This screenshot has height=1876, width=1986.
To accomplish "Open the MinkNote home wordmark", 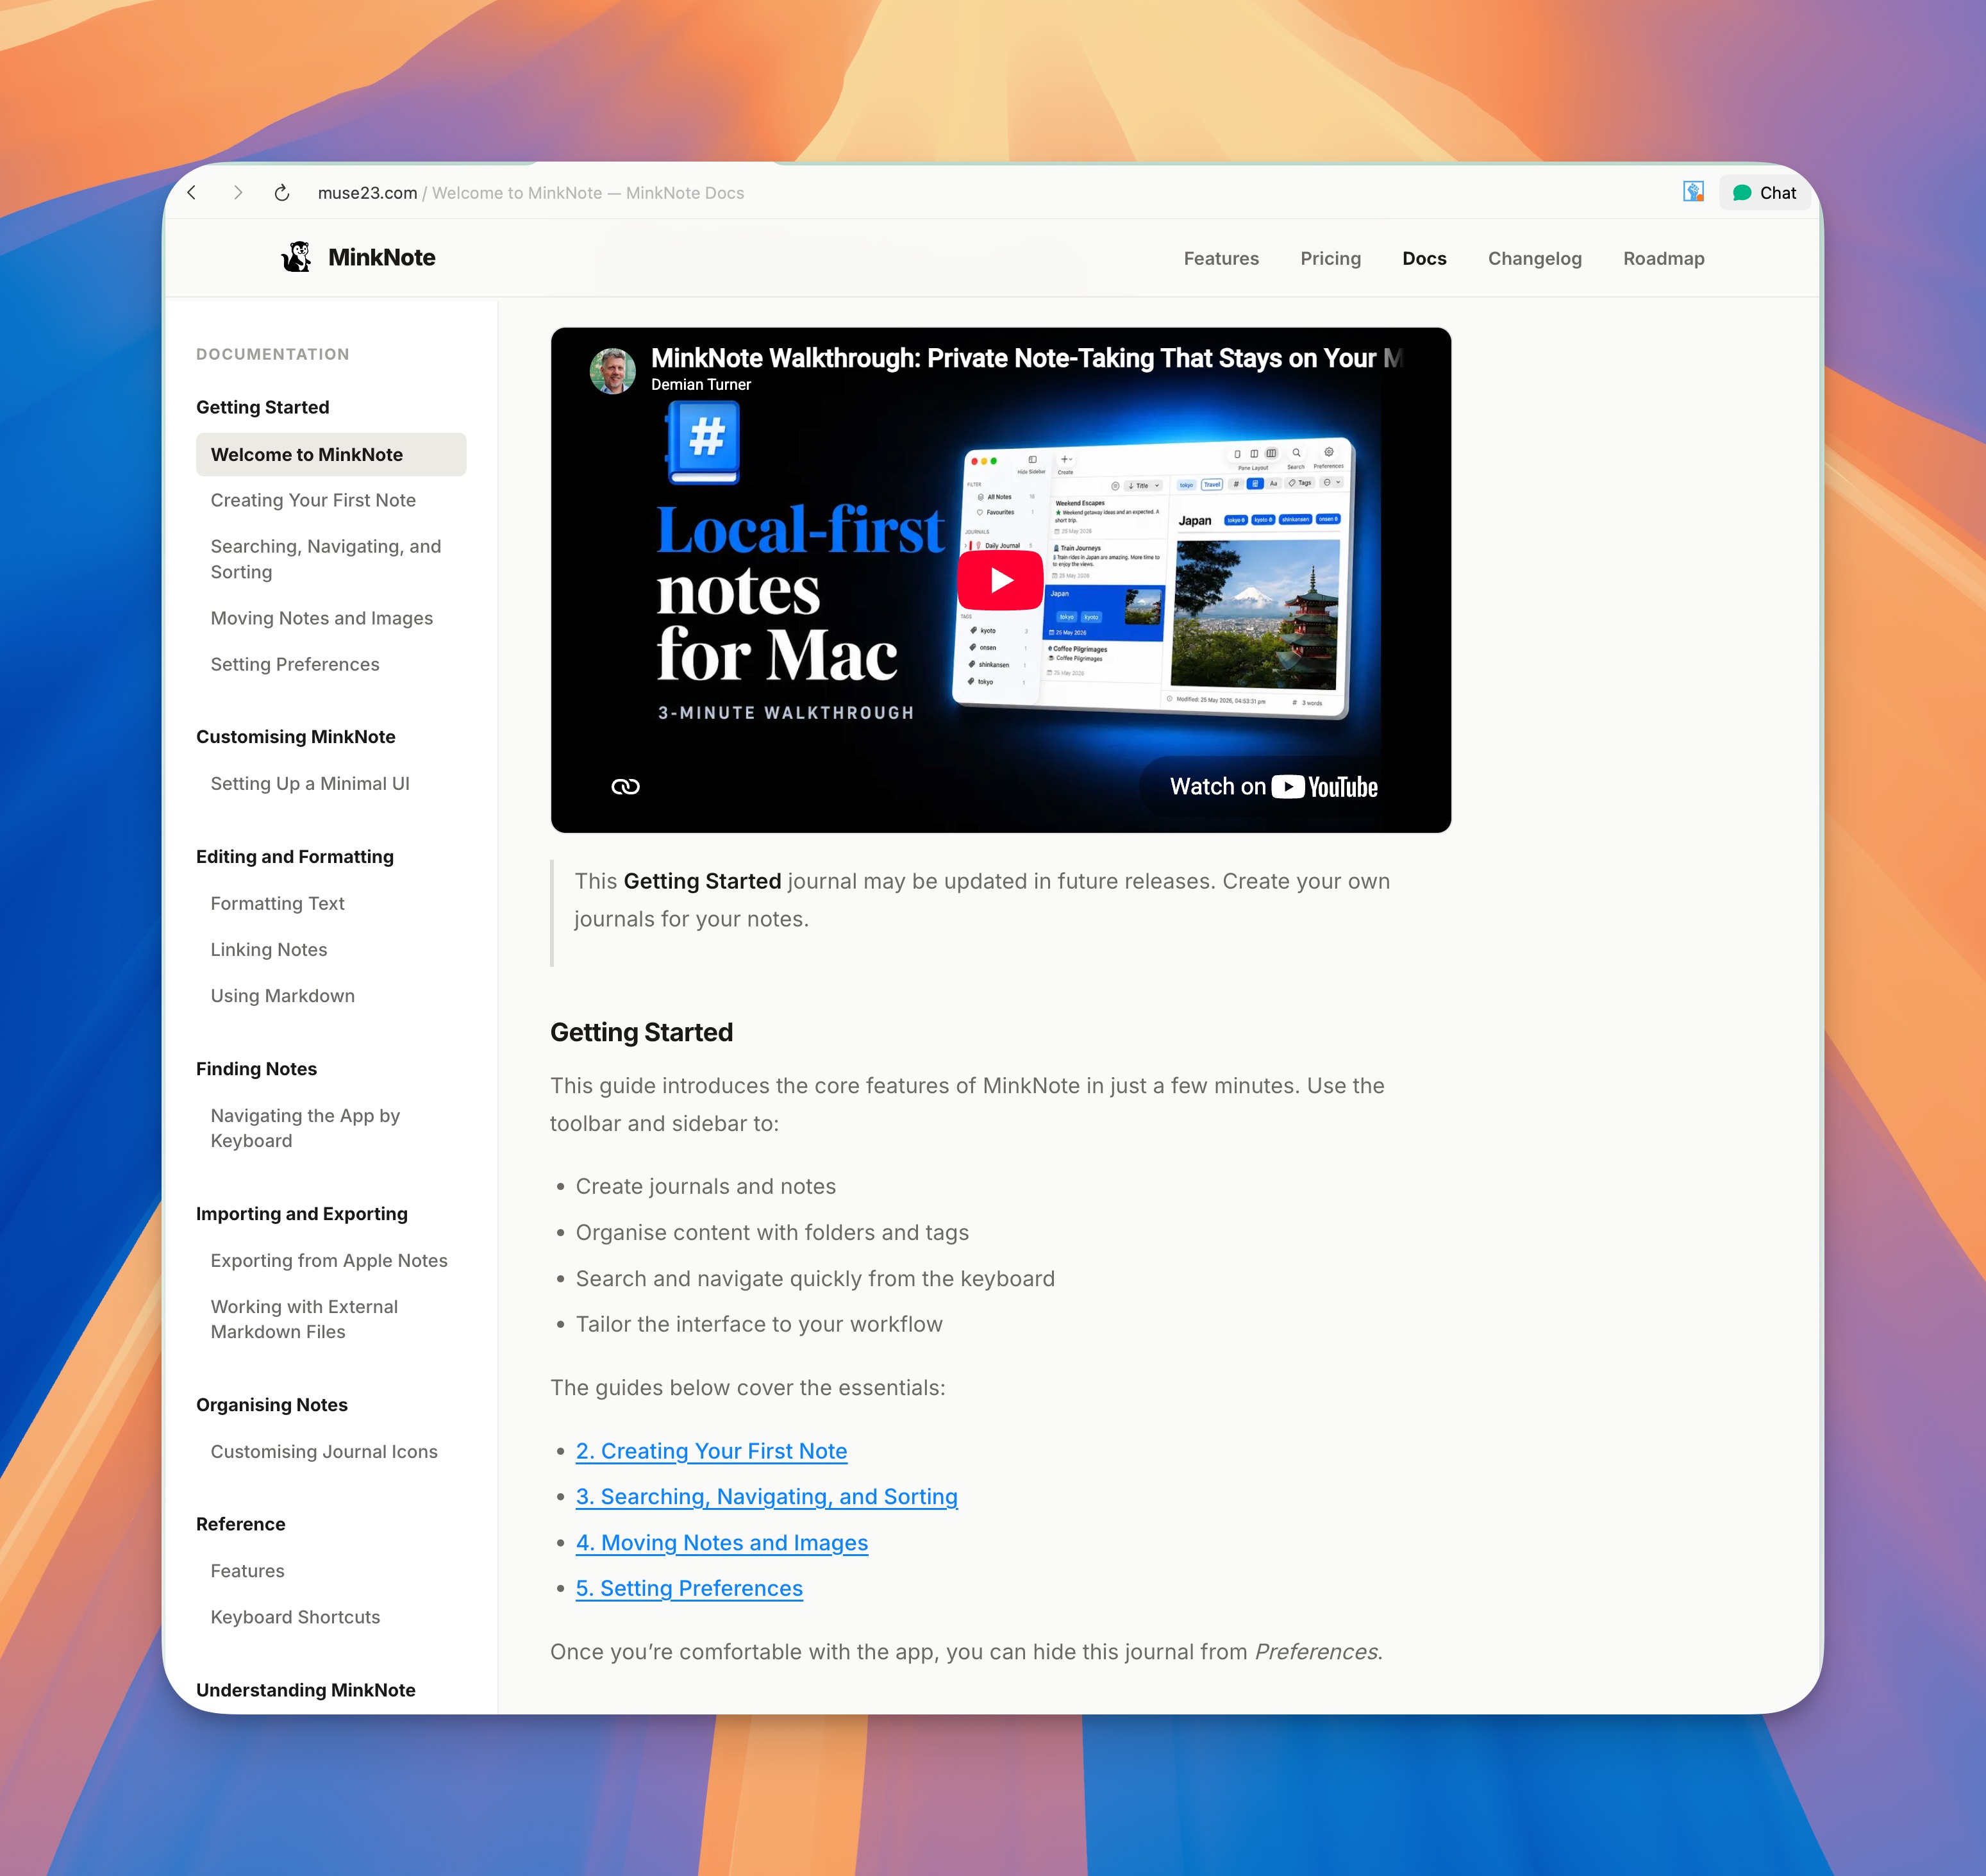I will (x=381, y=258).
